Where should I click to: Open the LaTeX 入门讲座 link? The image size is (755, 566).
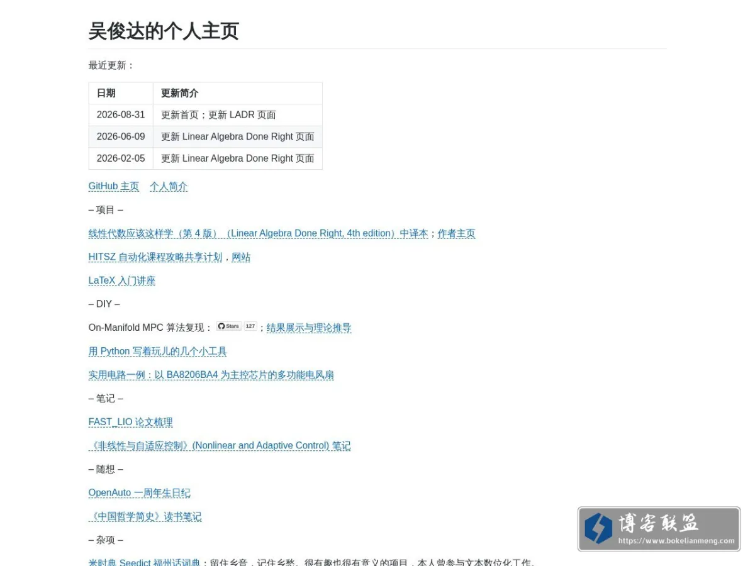coord(122,280)
